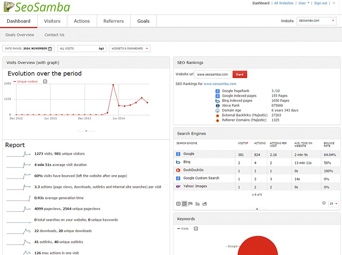The image size is (342, 255).
Task: Click the Yahoo! Images row icon
Action: point(178,186)
